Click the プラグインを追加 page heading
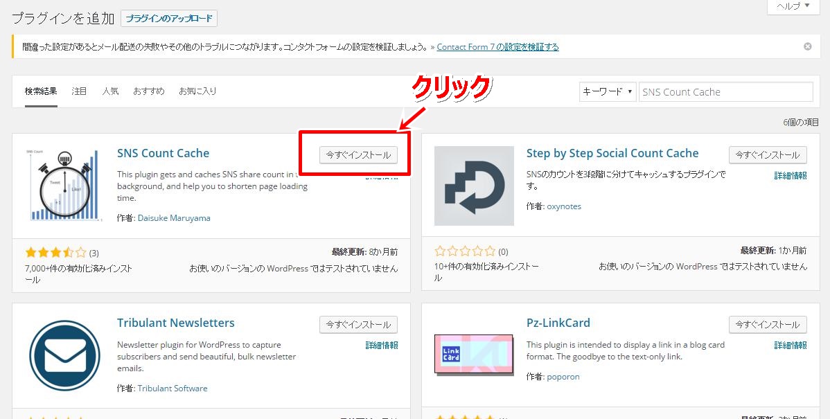This screenshot has height=419, width=830. click(63, 19)
